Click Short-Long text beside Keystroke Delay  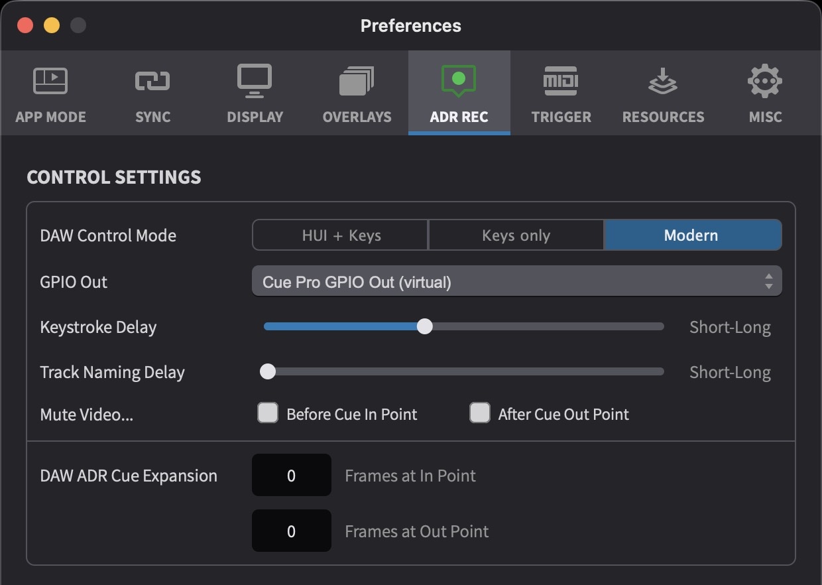point(730,327)
